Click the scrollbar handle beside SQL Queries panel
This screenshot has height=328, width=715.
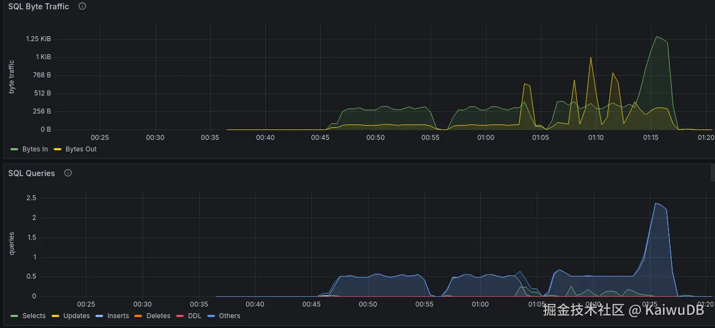712,173
